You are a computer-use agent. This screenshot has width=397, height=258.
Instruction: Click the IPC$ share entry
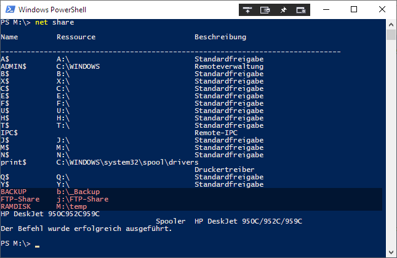[10, 133]
